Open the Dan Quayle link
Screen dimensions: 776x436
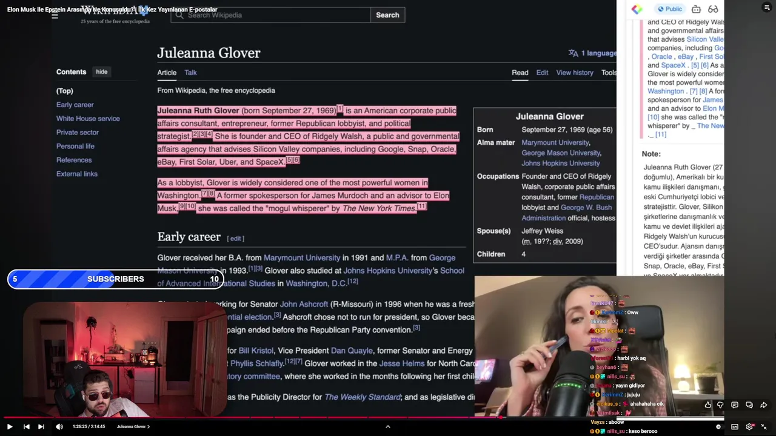[351, 351]
